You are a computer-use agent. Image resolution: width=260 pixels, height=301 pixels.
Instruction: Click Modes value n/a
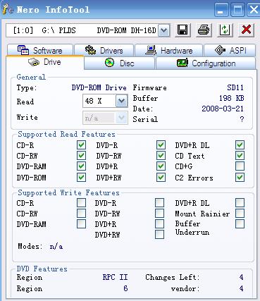pyautogui.click(x=56, y=247)
